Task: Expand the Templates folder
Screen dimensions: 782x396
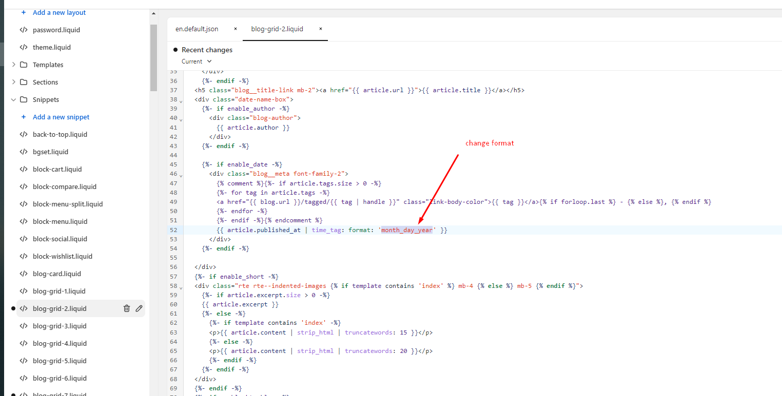Action: click(13, 65)
